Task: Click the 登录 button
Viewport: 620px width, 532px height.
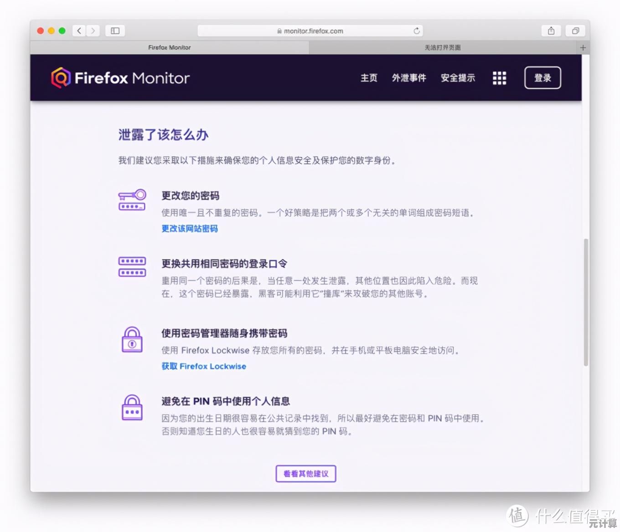Action: click(x=542, y=78)
